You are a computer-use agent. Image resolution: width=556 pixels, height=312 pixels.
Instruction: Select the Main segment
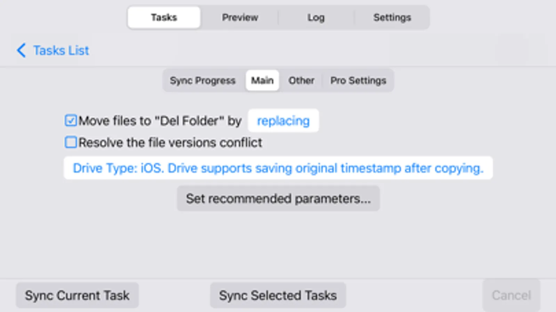pos(262,80)
